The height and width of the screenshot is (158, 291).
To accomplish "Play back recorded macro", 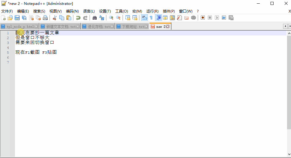I will coord(217,18).
